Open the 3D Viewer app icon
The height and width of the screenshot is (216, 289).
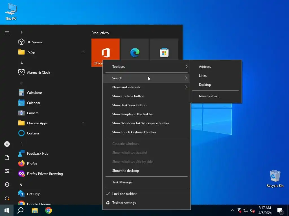tap(21, 42)
